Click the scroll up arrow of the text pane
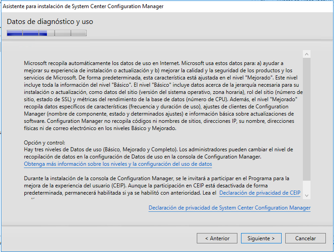This screenshot has width=334, height=252. pyautogui.click(x=306, y=54)
